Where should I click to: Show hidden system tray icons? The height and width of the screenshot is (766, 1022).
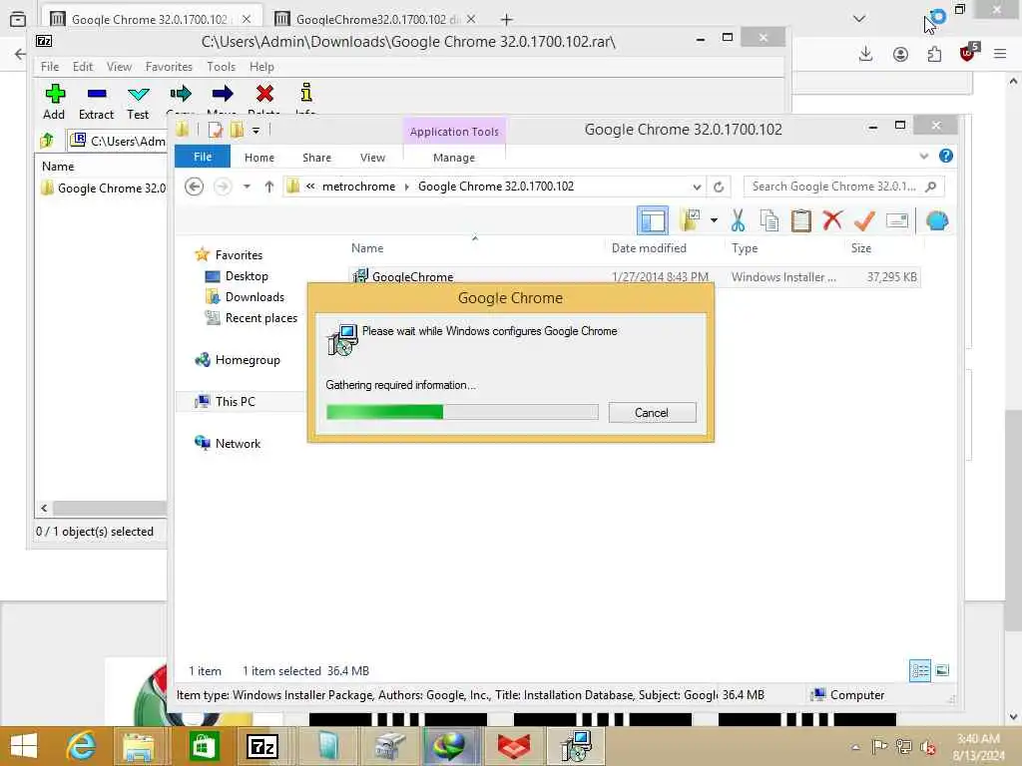[855, 747]
